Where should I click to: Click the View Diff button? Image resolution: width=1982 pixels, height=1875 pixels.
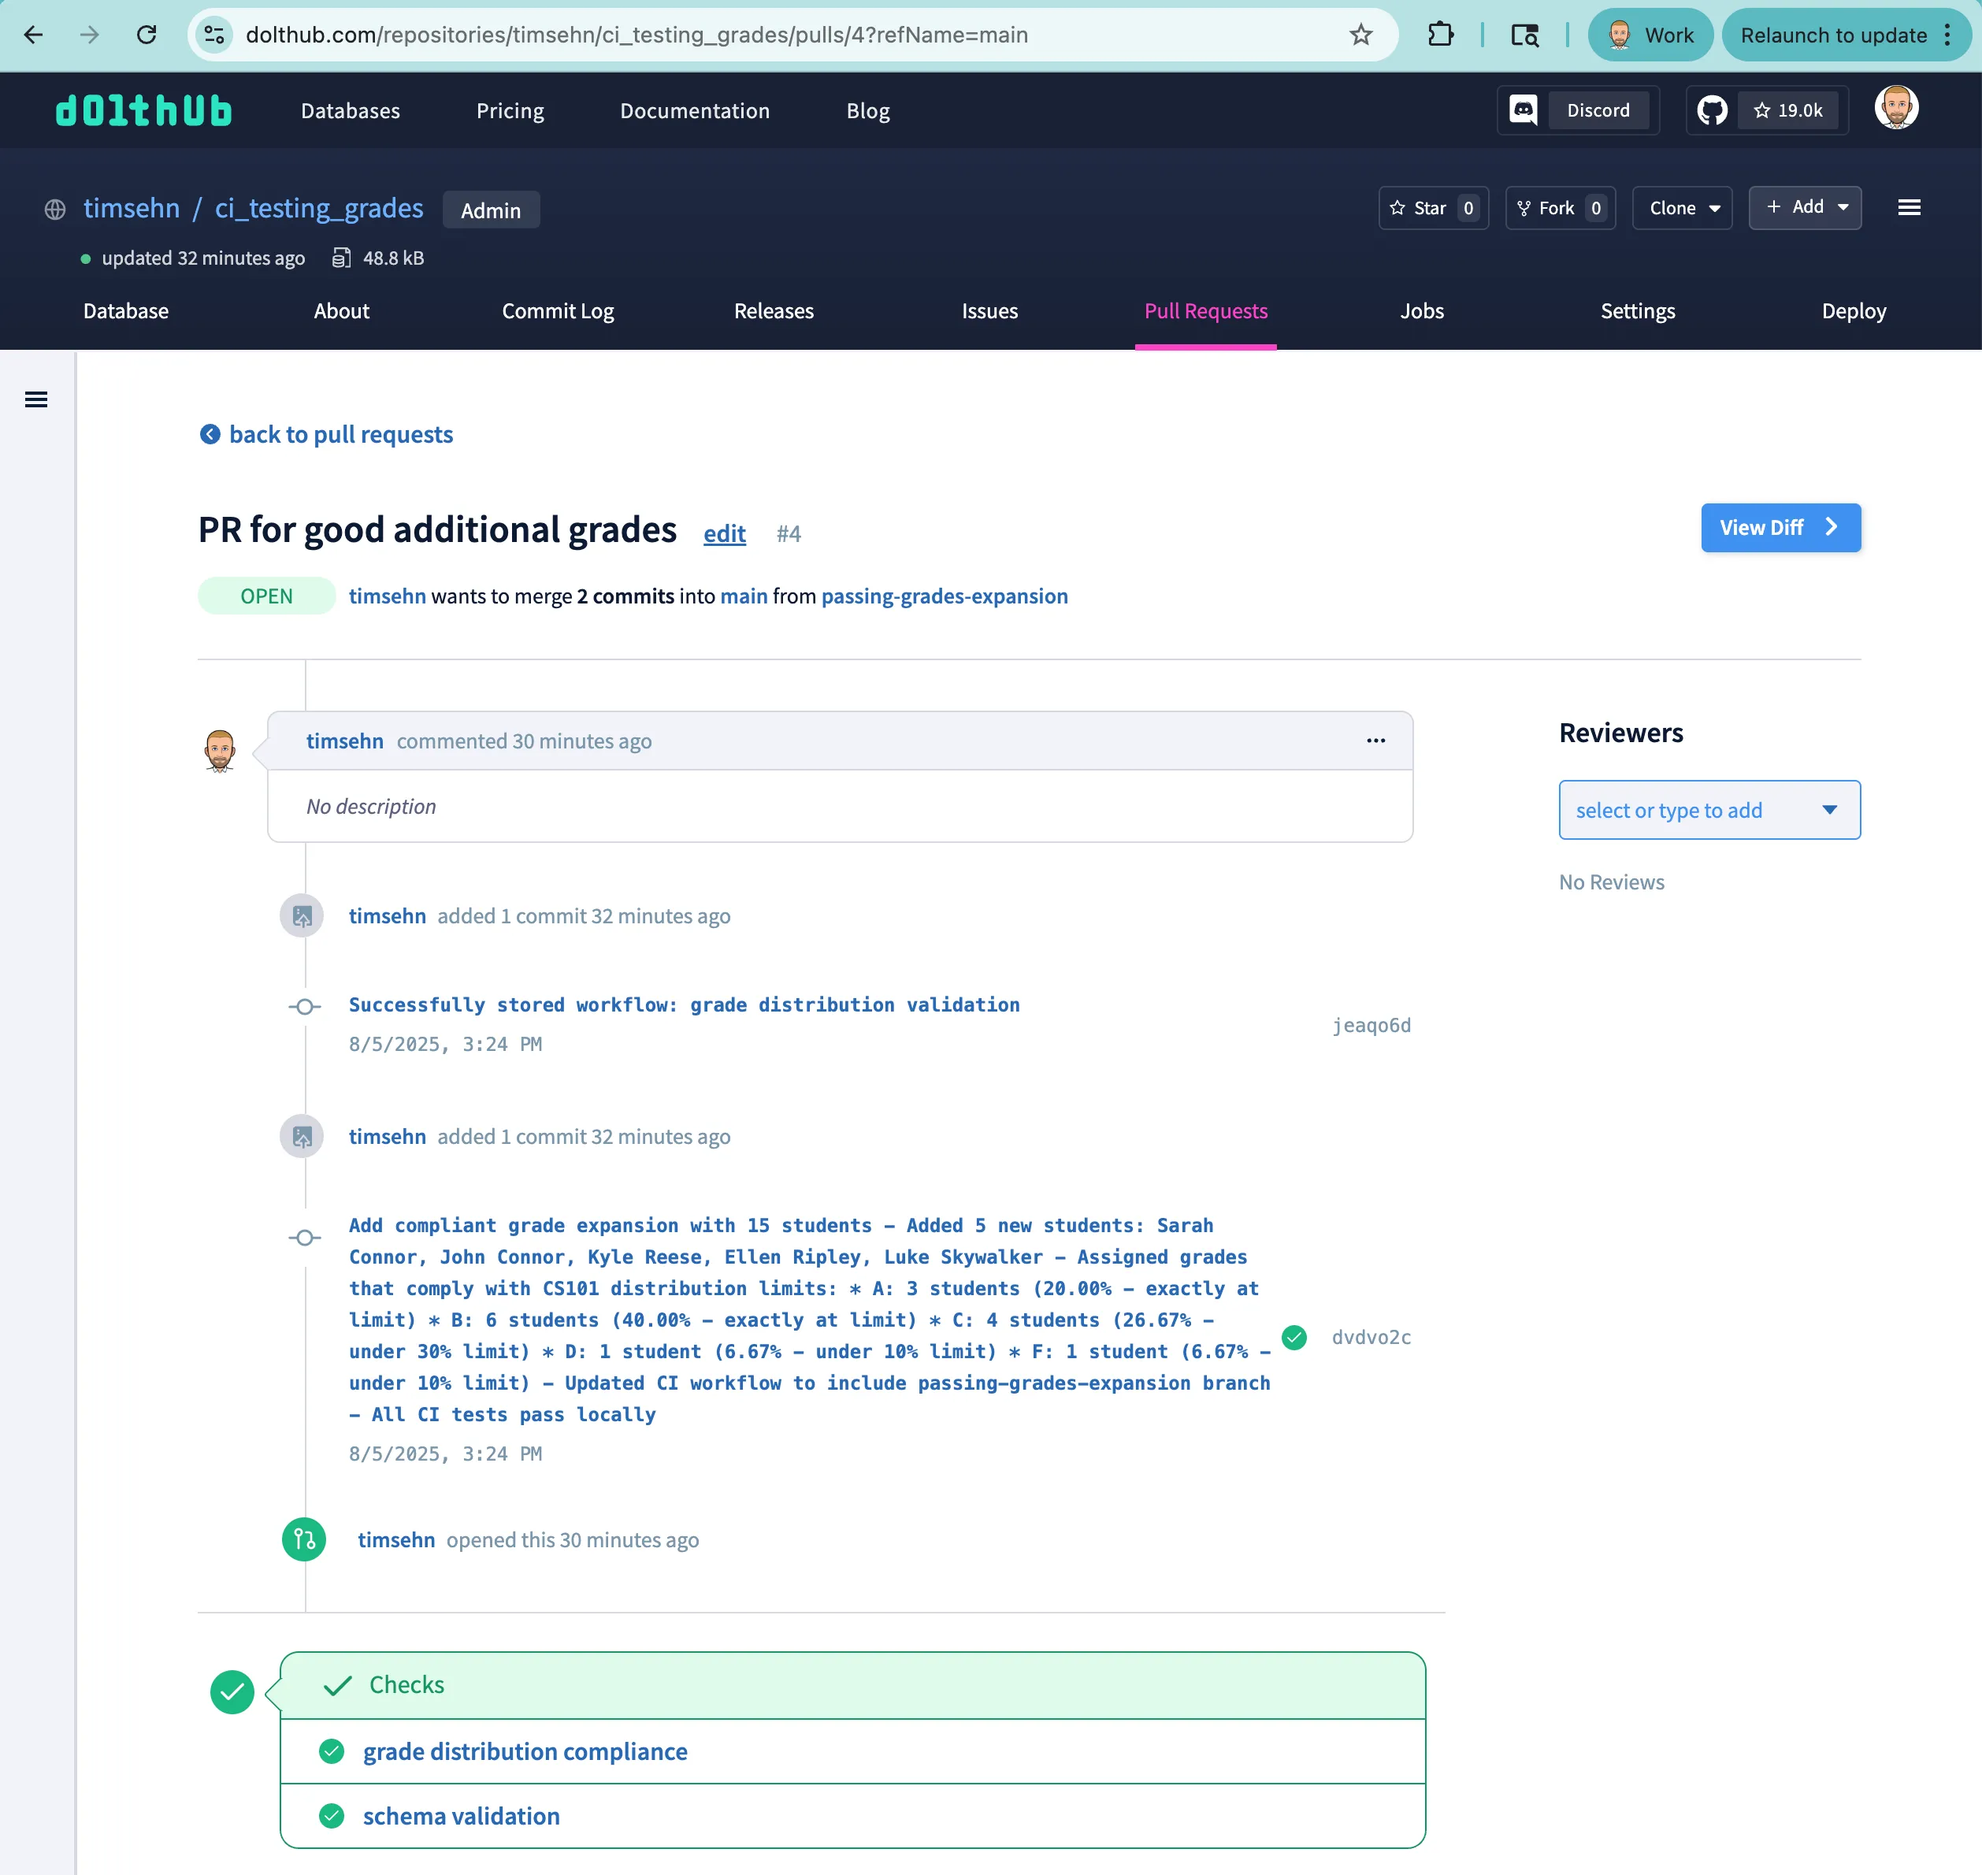click(x=1780, y=528)
